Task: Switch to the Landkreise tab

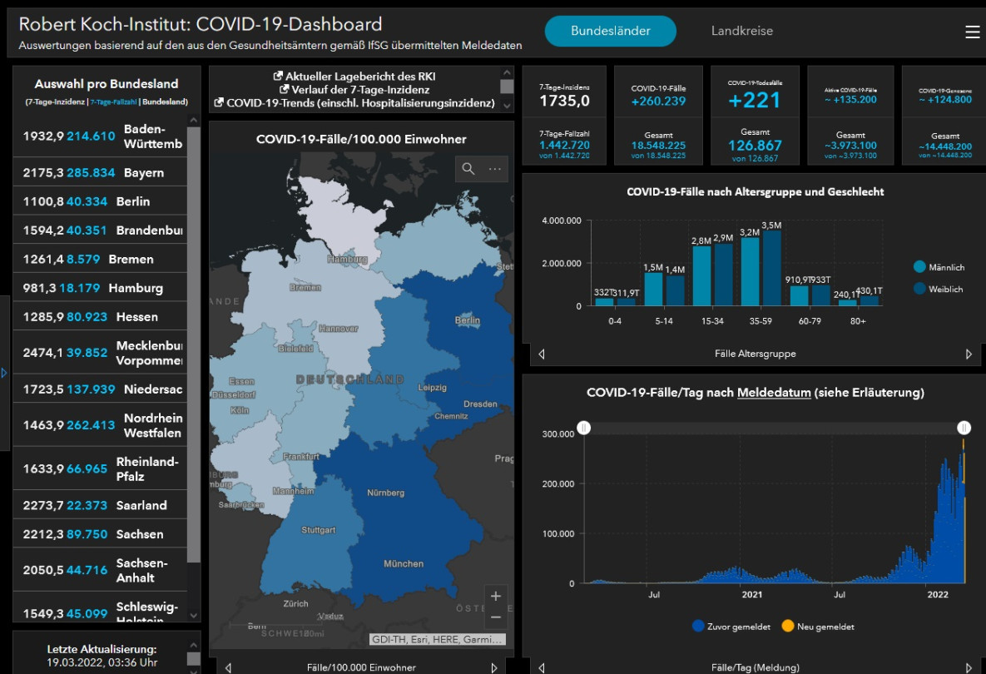Action: click(741, 31)
